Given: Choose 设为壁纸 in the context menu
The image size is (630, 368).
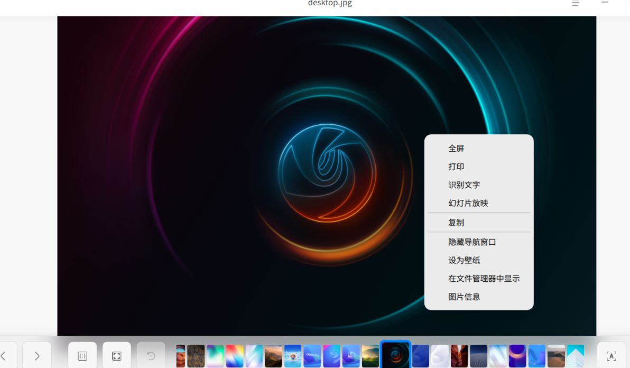Looking at the screenshot, I should (x=479, y=260).
